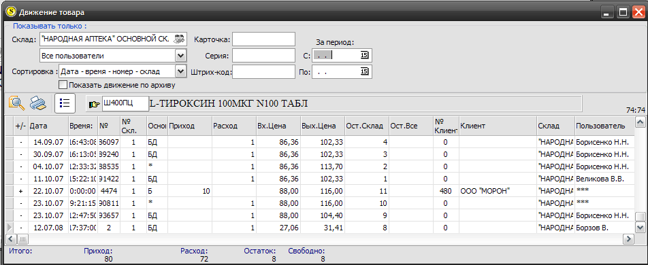
Task: Click vertical scrollbar down arrow in table
Action: point(639,227)
